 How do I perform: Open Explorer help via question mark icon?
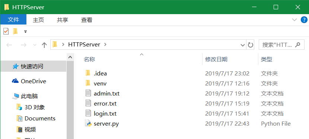[304, 20]
